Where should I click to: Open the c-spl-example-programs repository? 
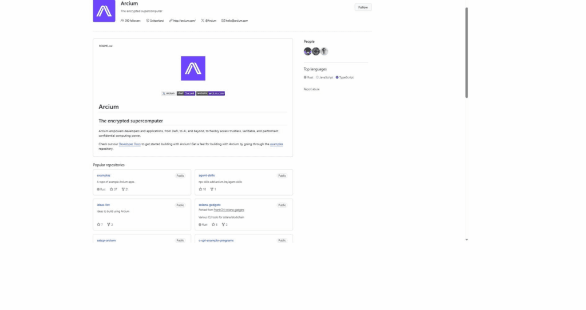(x=216, y=240)
